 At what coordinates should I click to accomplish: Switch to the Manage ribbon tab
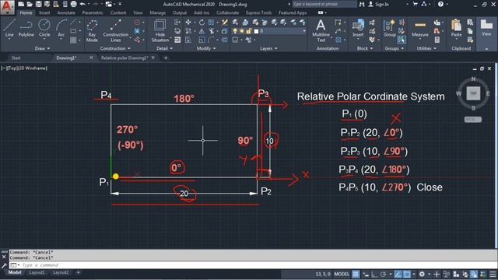pyautogui.click(x=157, y=12)
